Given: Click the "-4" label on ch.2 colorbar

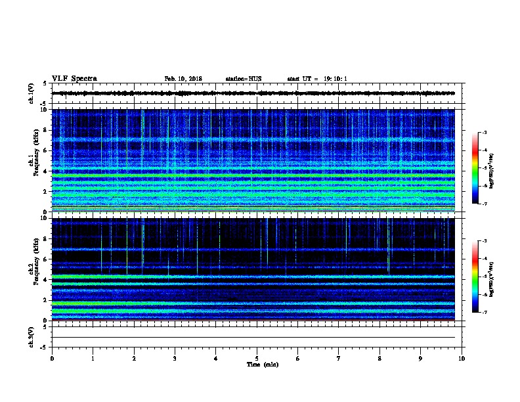Looking at the screenshot, I should coord(484,258).
